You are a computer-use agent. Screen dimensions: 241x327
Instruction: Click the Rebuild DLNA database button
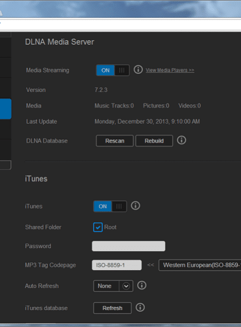click(154, 141)
